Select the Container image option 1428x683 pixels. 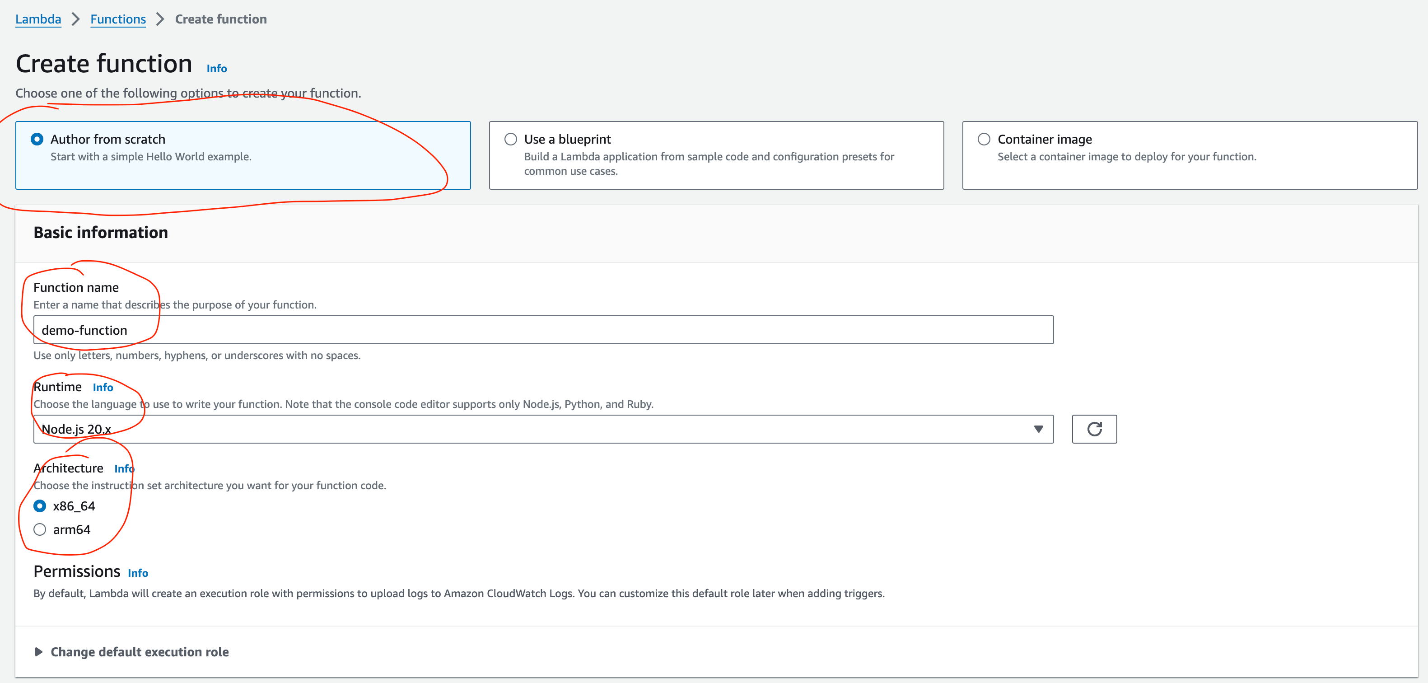(x=984, y=139)
